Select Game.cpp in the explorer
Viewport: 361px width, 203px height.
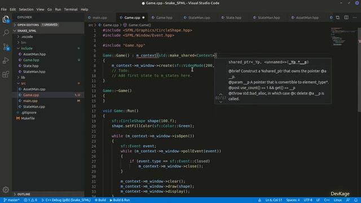49,95
